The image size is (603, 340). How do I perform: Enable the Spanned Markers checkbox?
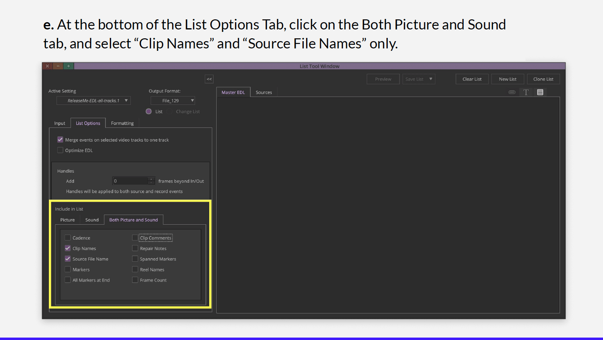pos(135,259)
